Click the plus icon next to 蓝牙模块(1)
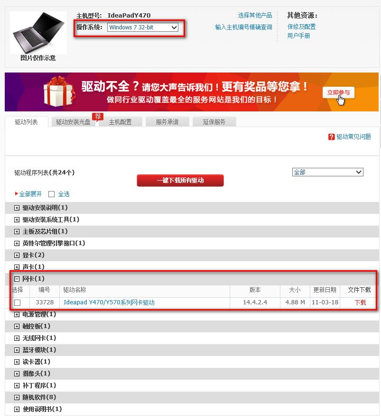381x420 pixels. (17, 350)
